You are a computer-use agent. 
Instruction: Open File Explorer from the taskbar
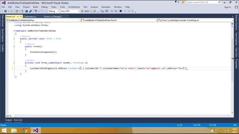coord(14,131)
